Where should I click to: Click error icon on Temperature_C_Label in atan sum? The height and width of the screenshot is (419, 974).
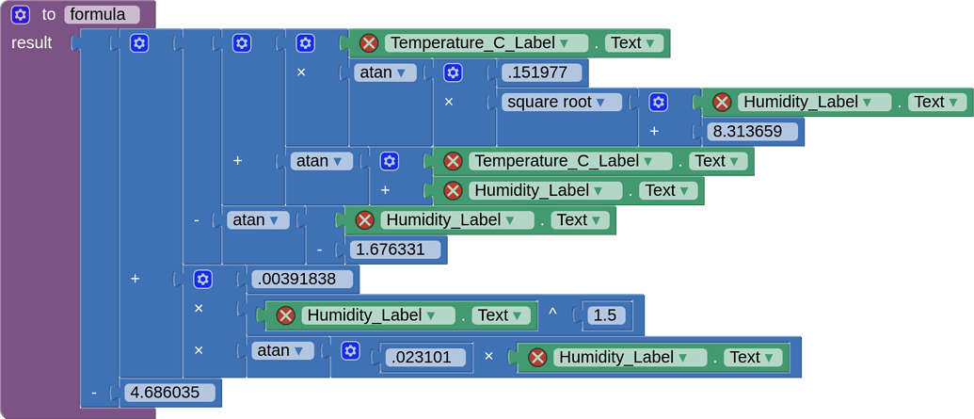[x=453, y=161]
